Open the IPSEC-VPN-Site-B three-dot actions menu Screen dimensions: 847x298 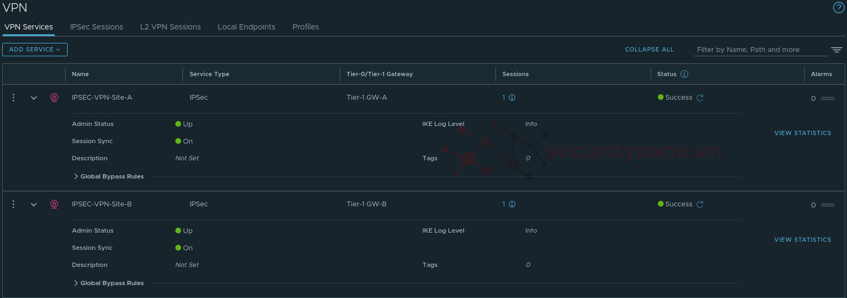pyautogui.click(x=13, y=204)
